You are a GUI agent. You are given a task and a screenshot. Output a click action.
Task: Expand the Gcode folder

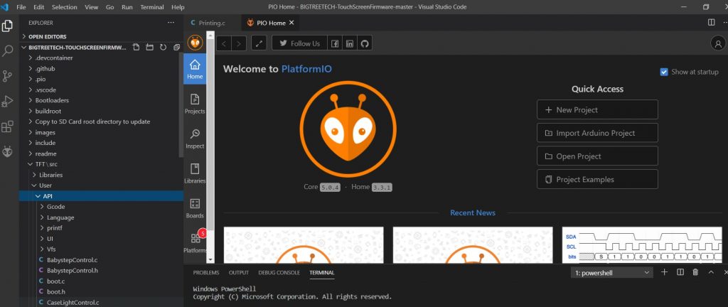[101, 206]
